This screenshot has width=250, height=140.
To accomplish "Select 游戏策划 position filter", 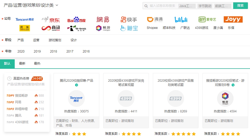I will [55, 40].
